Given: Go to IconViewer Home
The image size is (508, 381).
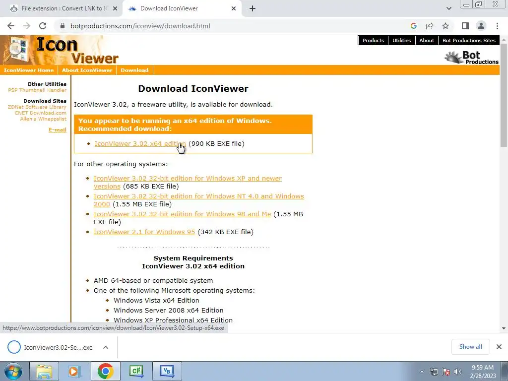Looking at the screenshot, I should 29,70.
